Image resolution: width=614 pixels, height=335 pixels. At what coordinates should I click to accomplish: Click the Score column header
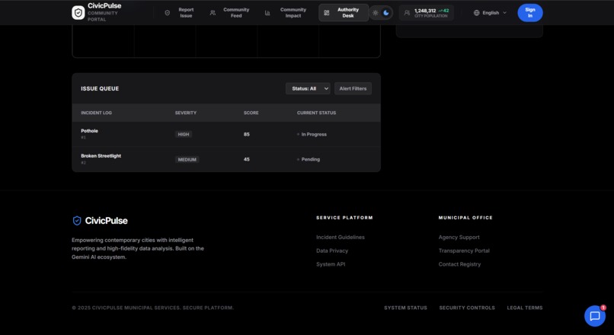click(251, 113)
